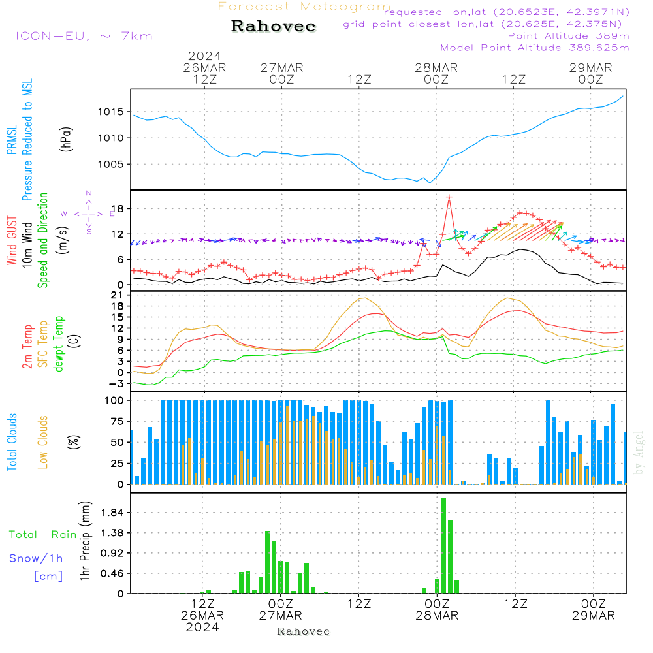Select the blue "Total Clouds" label

click(x=12, y=442)
